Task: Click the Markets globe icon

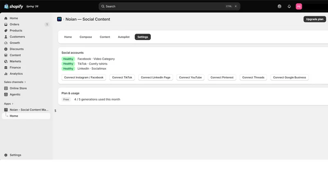Action: (x=6, y=61)
